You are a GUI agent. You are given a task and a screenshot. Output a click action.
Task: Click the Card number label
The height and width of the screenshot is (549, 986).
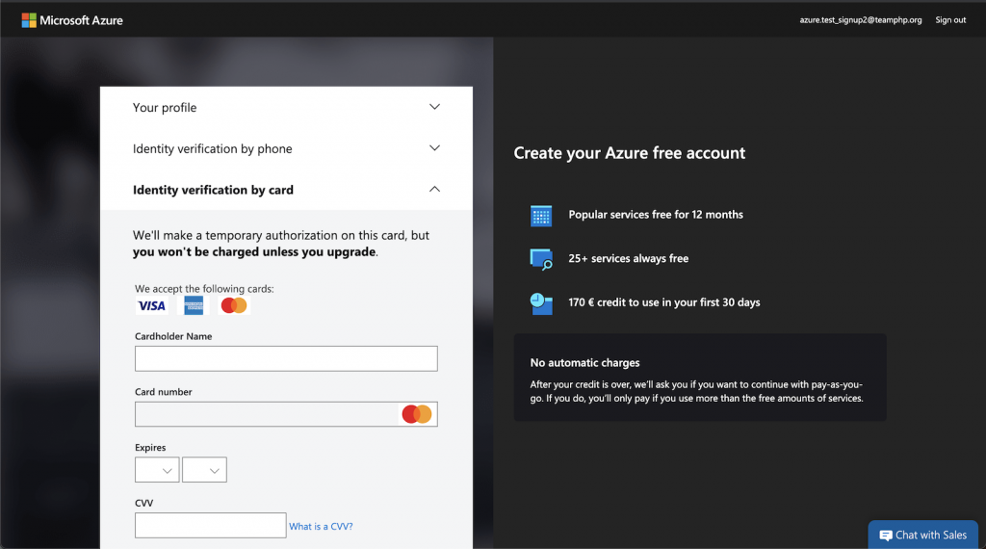tap(164, 392)
